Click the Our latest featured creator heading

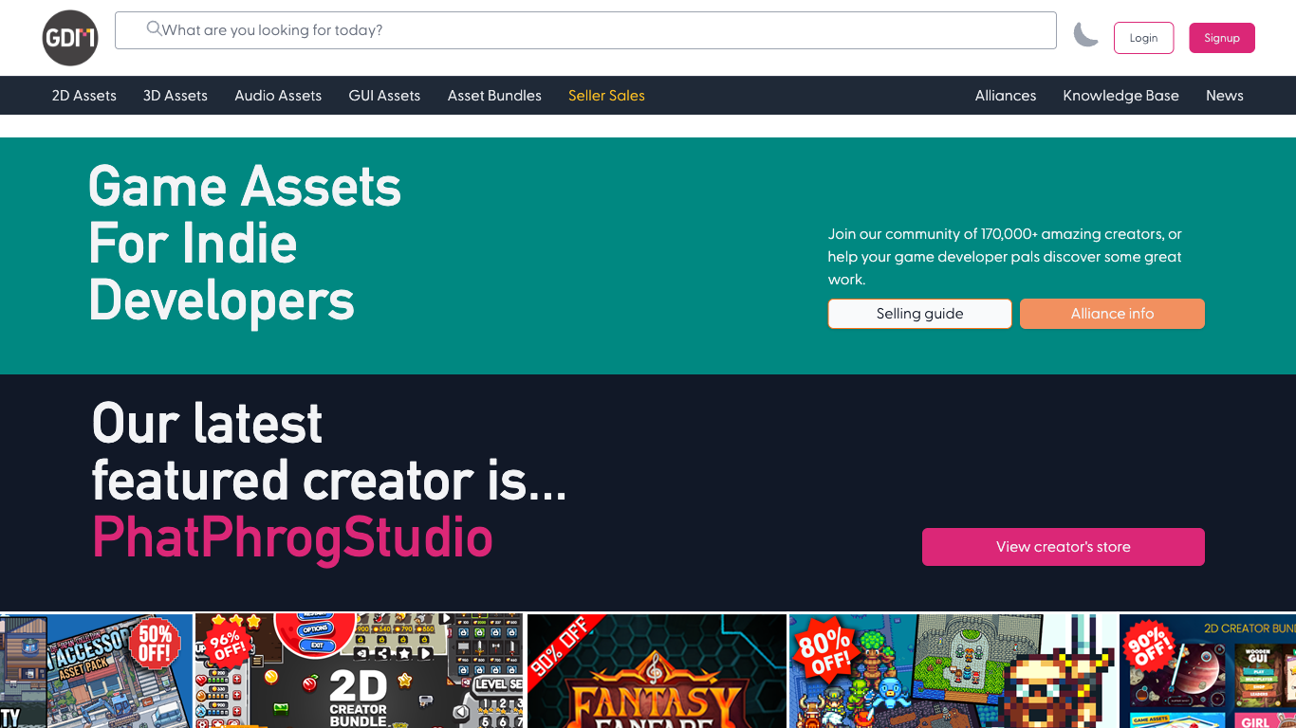pos(328,452)
